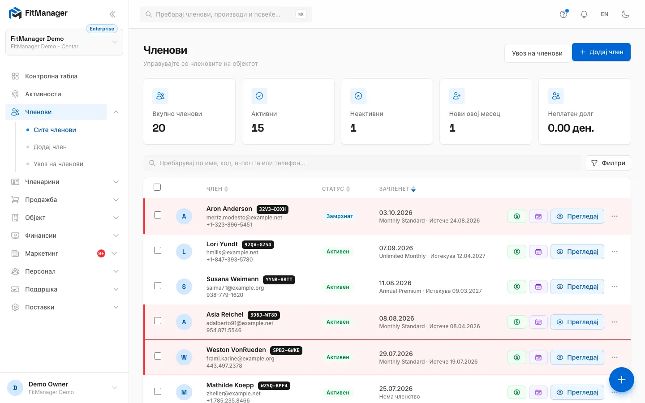Image resolution: width=645 pixels, height=403 pixels.
Task: Go to Контролна табла in the sidebar
Action: (51, 76)
